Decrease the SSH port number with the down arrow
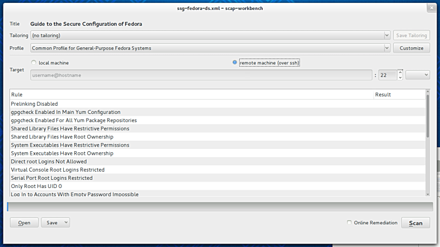 click(x=400, y=78)
